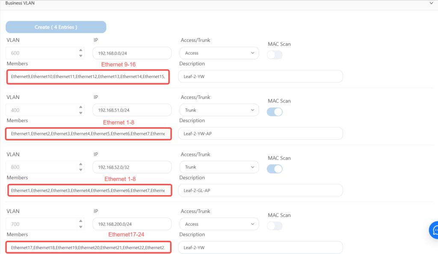438x254 pixels.
Task: Open Access/Trunk dropdown for VLAN 800
Action: pyautogui.click(x=219, y=167)
